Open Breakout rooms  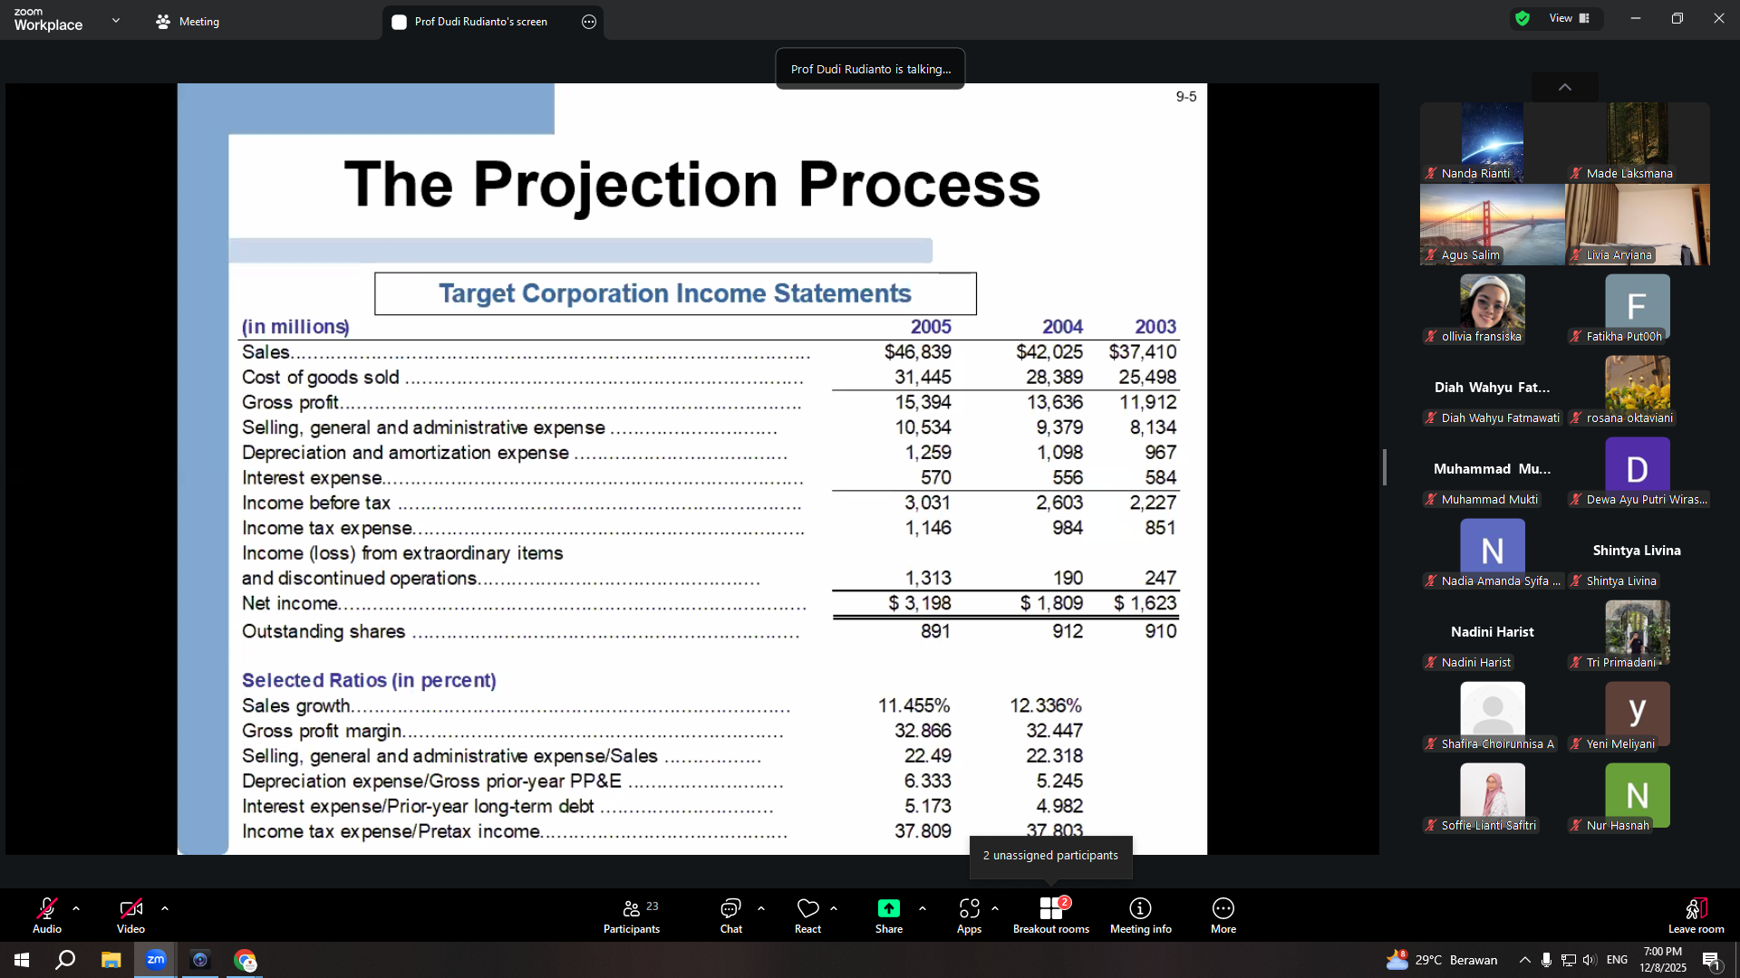pos(1051,915)
